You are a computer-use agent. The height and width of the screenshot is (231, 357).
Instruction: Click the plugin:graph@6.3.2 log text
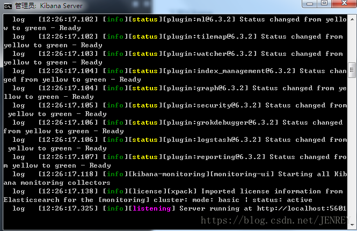[206, 88]
